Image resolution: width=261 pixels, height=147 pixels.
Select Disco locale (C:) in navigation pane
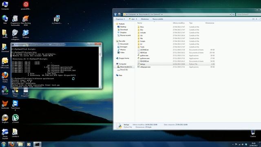(126, 67)
